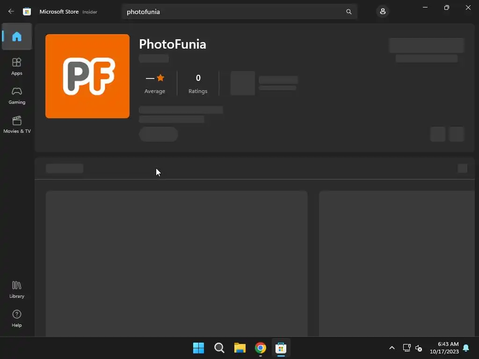The height and width of the screenshot is (359, 479).
Task: Click the Average rating label
Action: 154,91
